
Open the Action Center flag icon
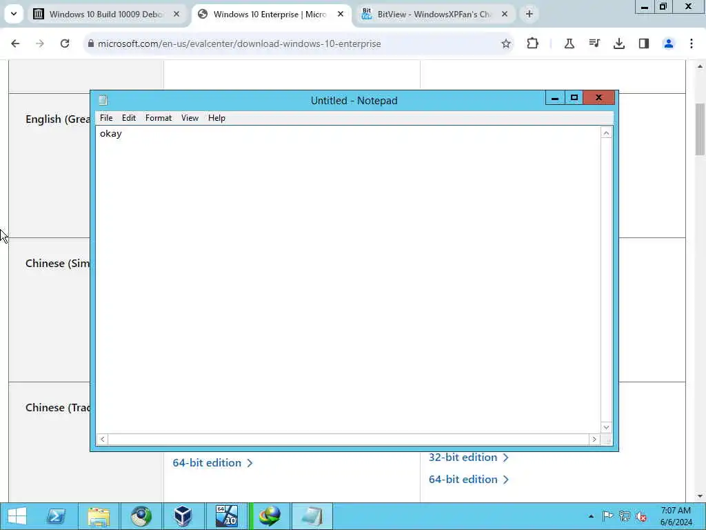(x=607, y=516)
